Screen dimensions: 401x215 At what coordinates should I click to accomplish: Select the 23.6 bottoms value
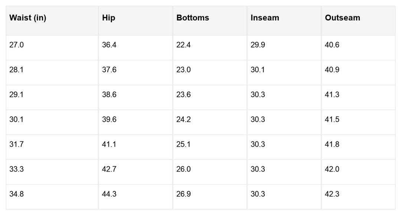pyautogui.click(x=183, y=95)
